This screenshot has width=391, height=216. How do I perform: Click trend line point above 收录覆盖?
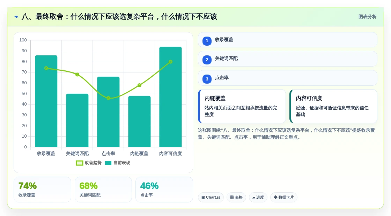pos(46,68)
